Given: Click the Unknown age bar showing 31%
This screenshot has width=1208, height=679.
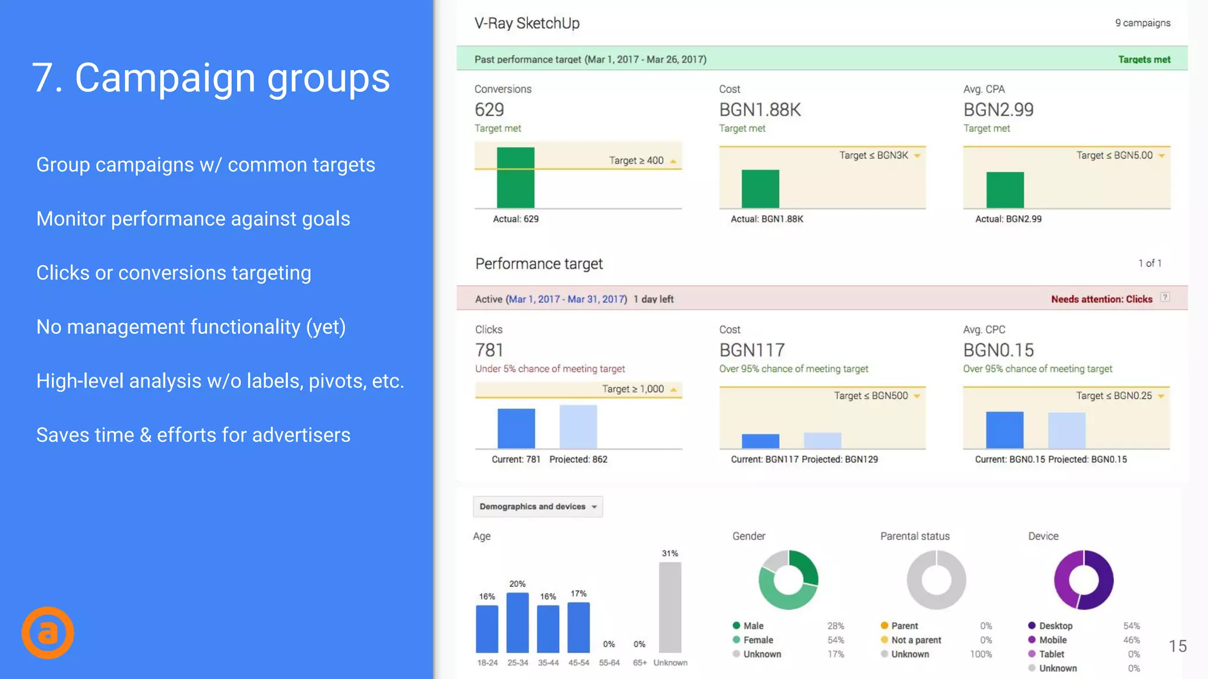Looking at the screenshot, I should pyautogui.click(x=670, y=607).
